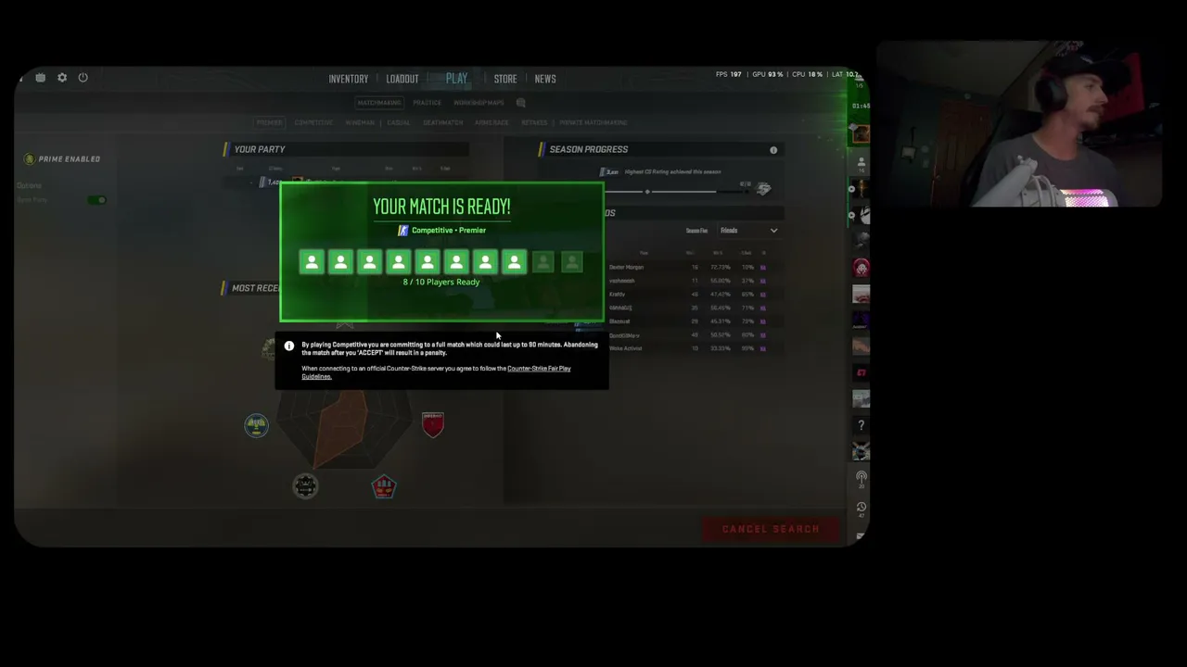Open the Inventory menu
This screenshot has height=667, width=1187.
click(x=349, y=79)
